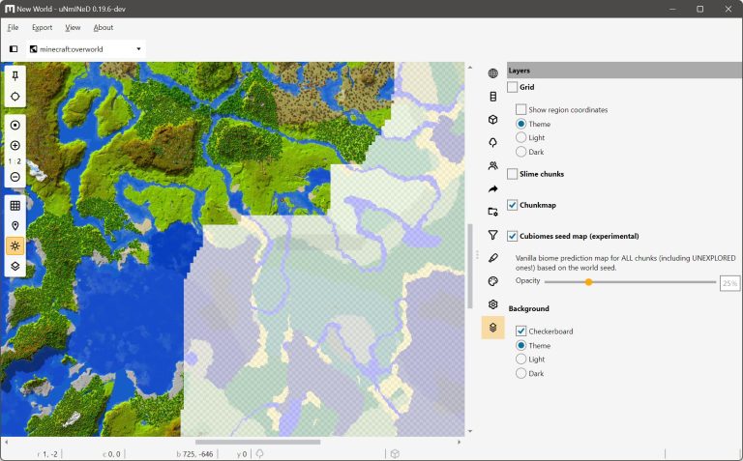Open the tree biomes panel icon
The image size is (743, 461).
492,142
